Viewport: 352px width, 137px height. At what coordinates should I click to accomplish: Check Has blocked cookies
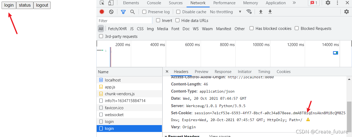click(252, 28)
